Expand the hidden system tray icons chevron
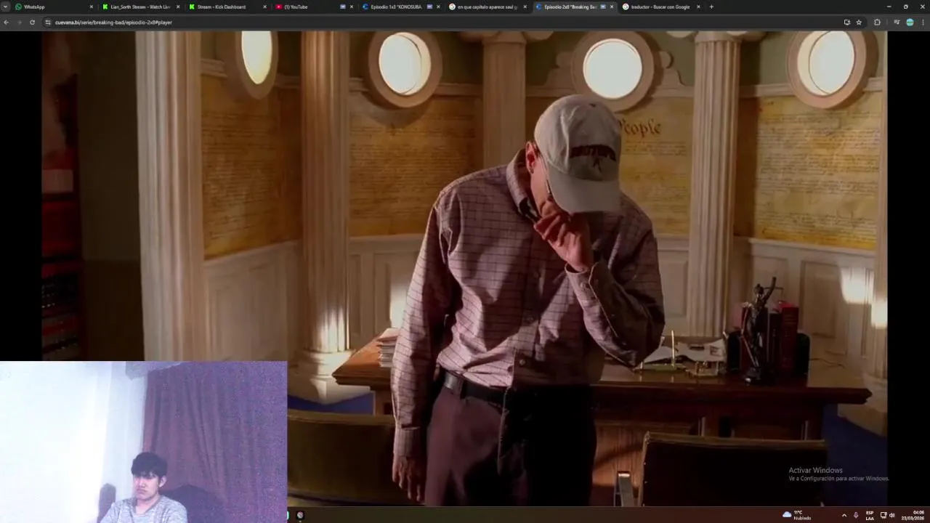The image size is (930, 523). click(844, 515)
